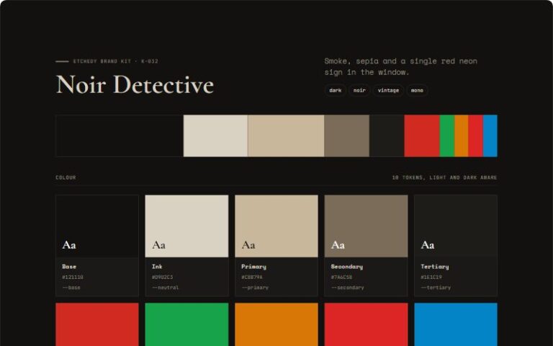The image size is (553, 346).
Task: Click the '--secondary' token name
Action: click(x=347, y=288)
